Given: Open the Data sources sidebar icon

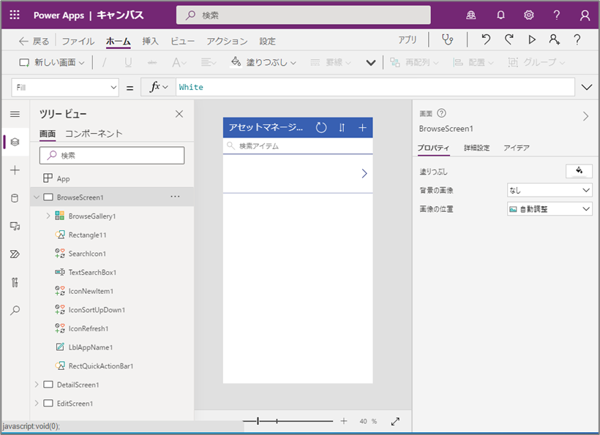Looking at the screenshot, I should coord(15,198).
